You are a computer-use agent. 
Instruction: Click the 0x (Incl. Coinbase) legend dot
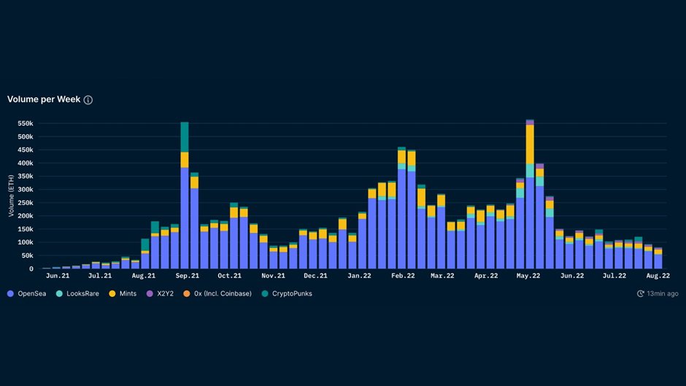[x=186, y=293]
